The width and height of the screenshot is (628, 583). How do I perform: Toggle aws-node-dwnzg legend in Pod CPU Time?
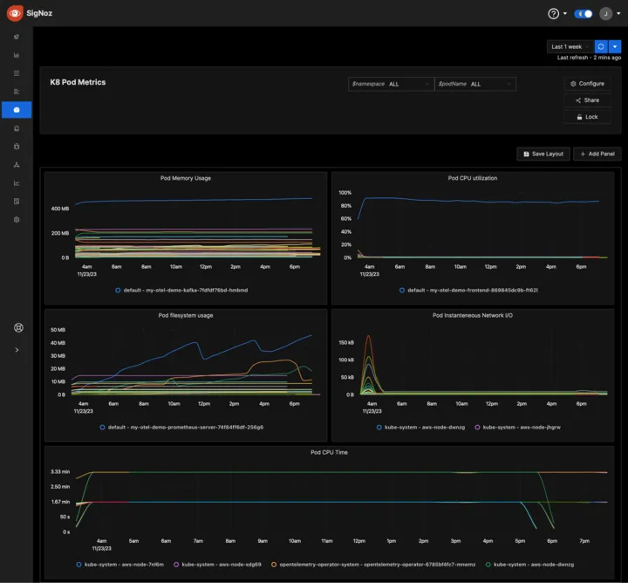tap(529, 565)
